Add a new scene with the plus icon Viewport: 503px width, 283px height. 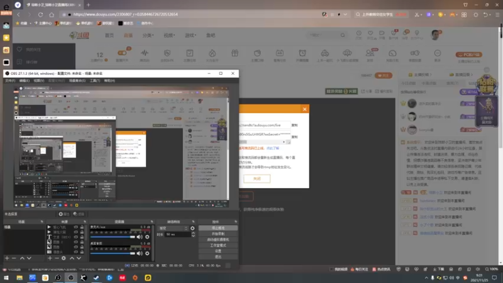coord(7,258)
